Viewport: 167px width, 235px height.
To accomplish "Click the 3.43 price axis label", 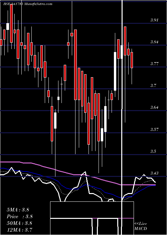I will coord(154,173).
